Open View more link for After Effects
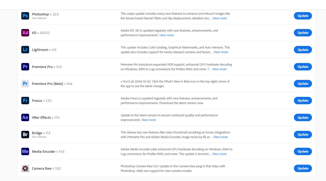The height and width of the screenshot is (181, 326). point(149,120)
